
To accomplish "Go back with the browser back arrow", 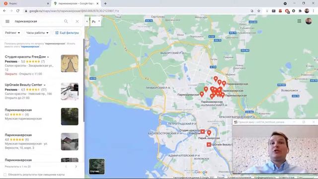I will point(4,11).
